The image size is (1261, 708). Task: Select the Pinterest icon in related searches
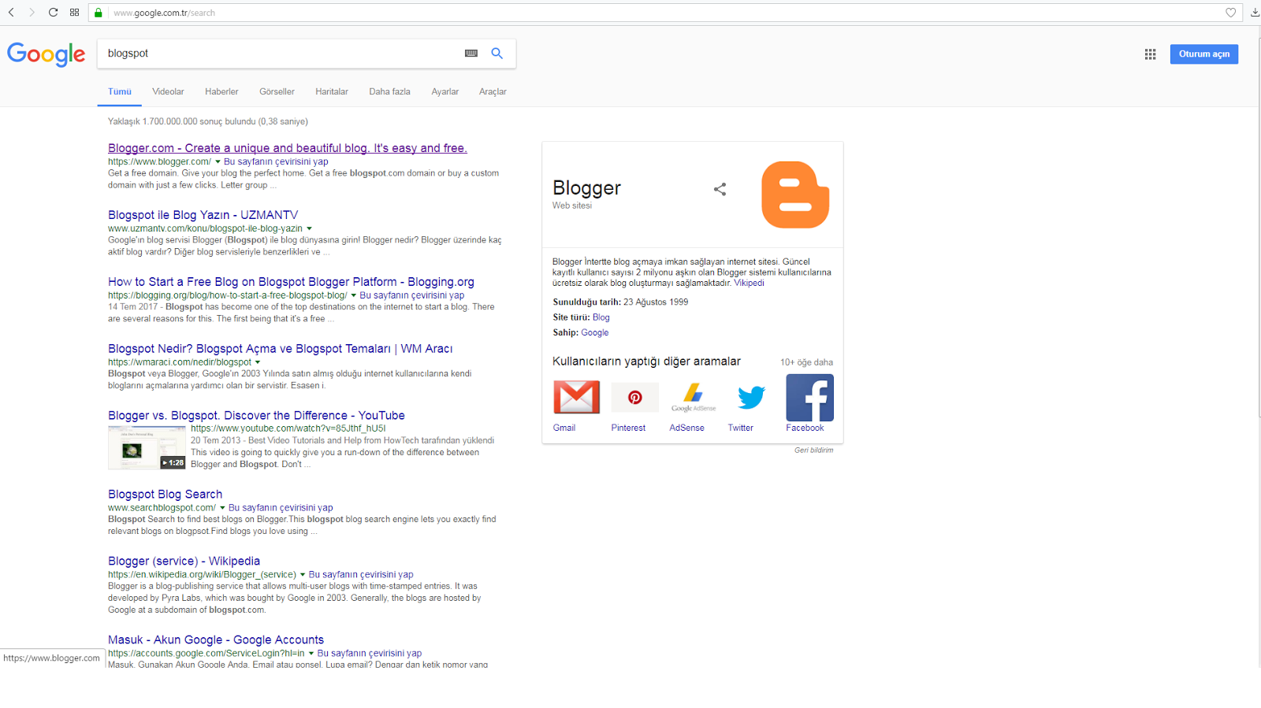[634, 397]
